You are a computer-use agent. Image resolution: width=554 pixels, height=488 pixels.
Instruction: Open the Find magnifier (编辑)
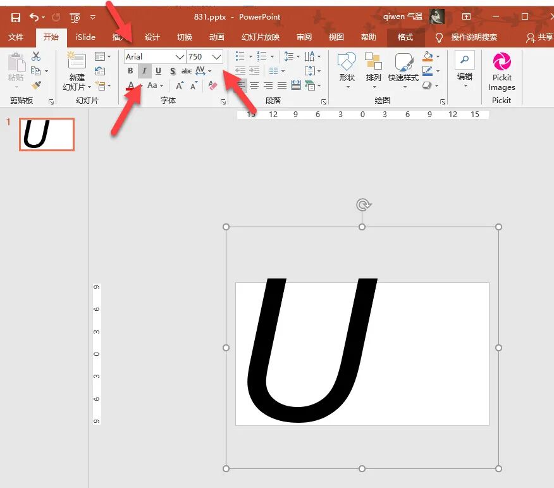point(465,59)
